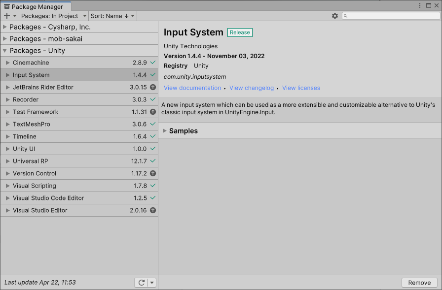
Task: Open the View licenses link
Action: (301, 88)
